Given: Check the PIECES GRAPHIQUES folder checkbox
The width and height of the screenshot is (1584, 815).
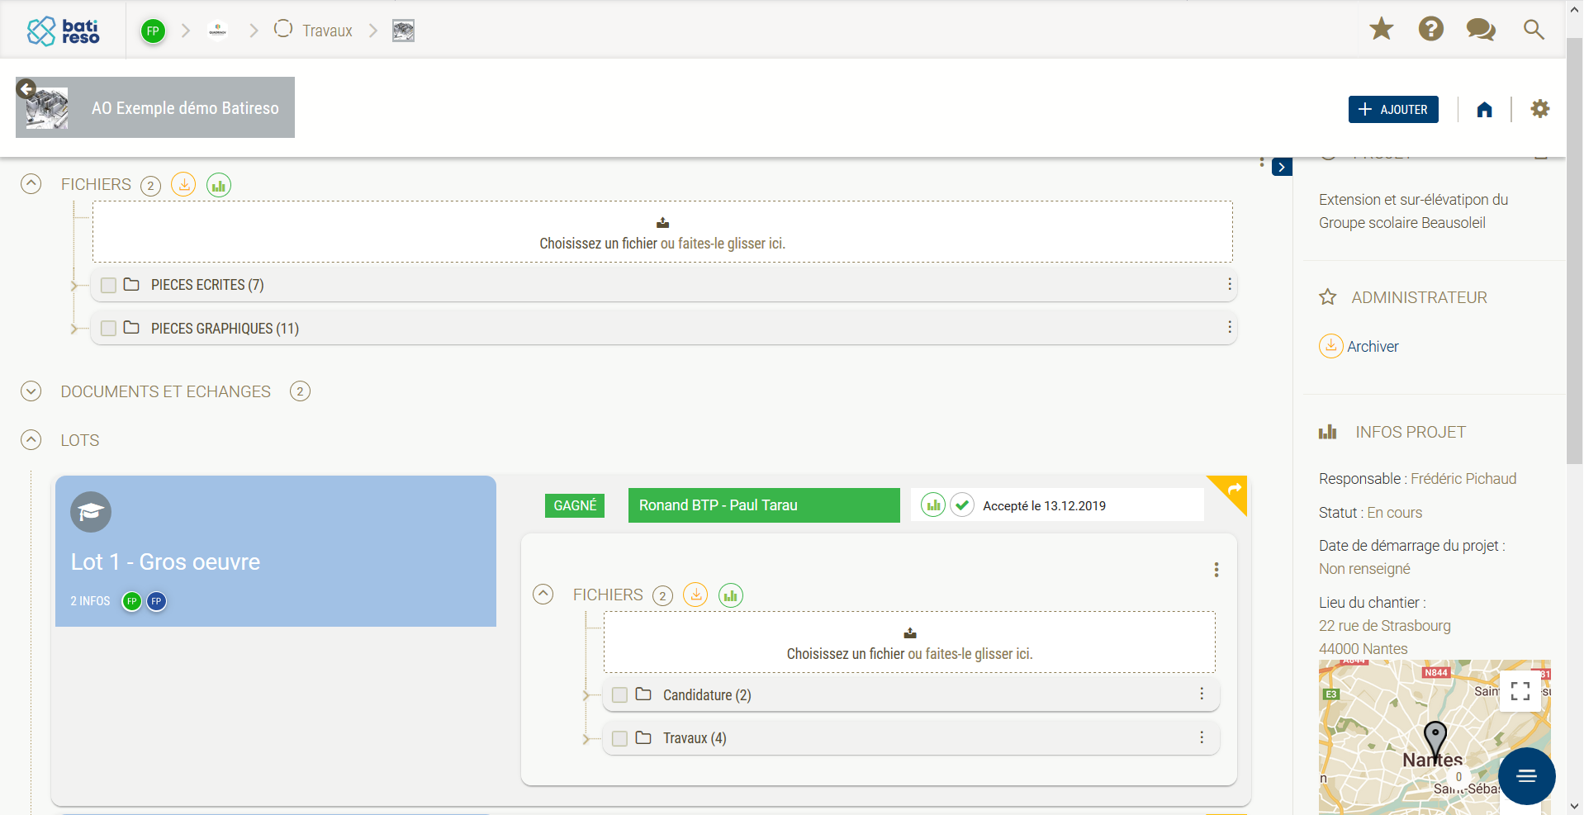Looking at the screenshot, I should [x=108, y=328].
